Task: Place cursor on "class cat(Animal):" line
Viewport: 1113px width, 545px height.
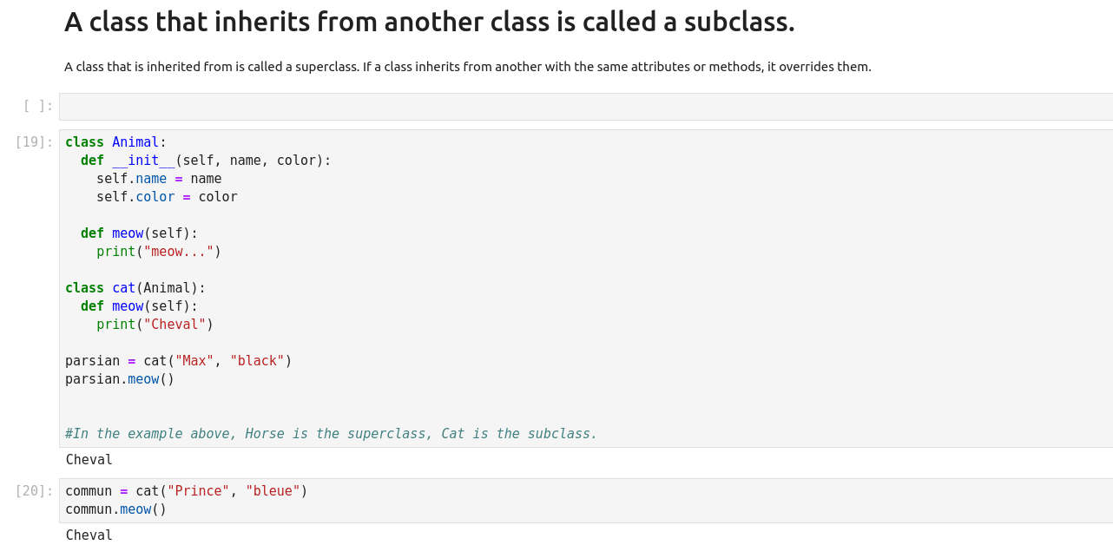Action: (x=135, y=288)
